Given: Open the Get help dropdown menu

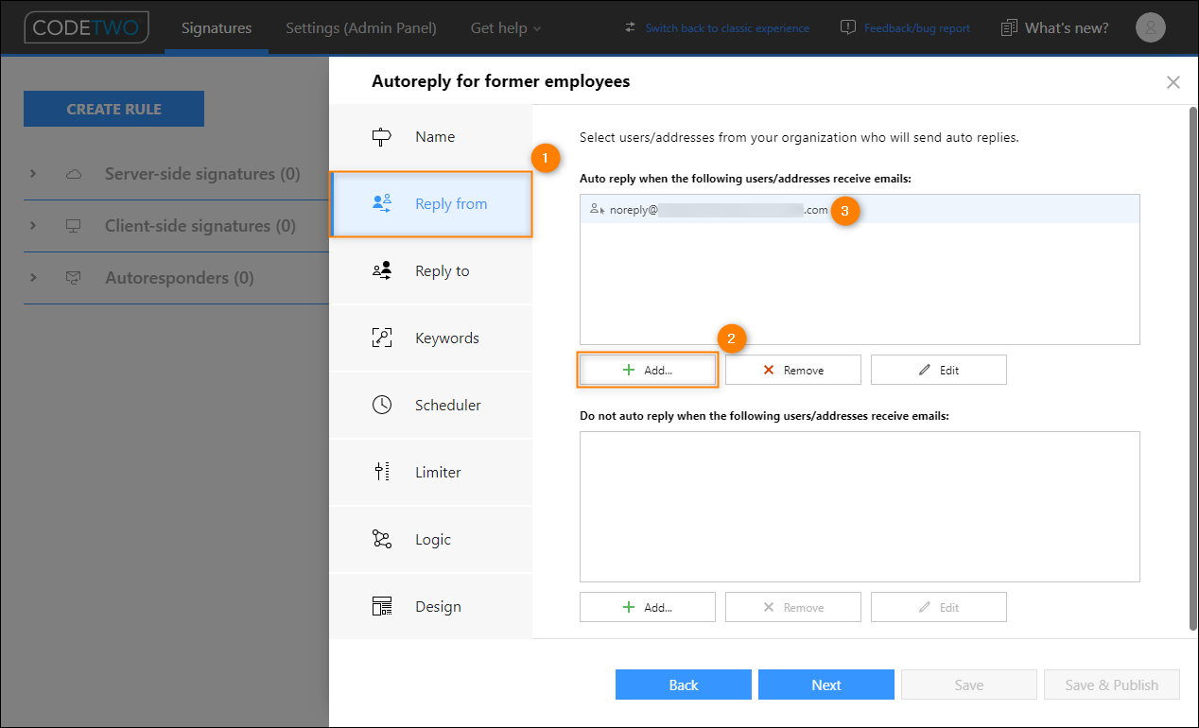Looking at the screenshot, I should coord(506,28).
